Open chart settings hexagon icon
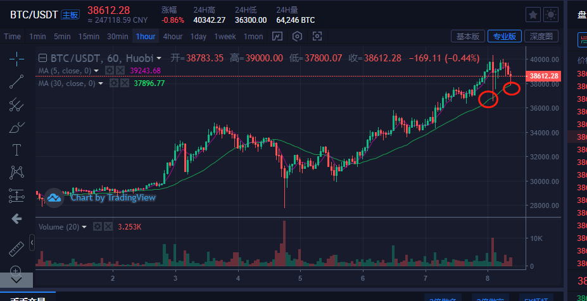This screenshot has height=301, width=587. pyautogui.click(x=297, y=36)
